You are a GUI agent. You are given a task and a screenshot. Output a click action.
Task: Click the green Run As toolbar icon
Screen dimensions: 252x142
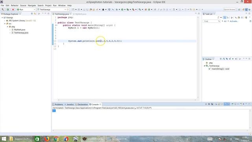pyautogui.click(x=122, y=9)
